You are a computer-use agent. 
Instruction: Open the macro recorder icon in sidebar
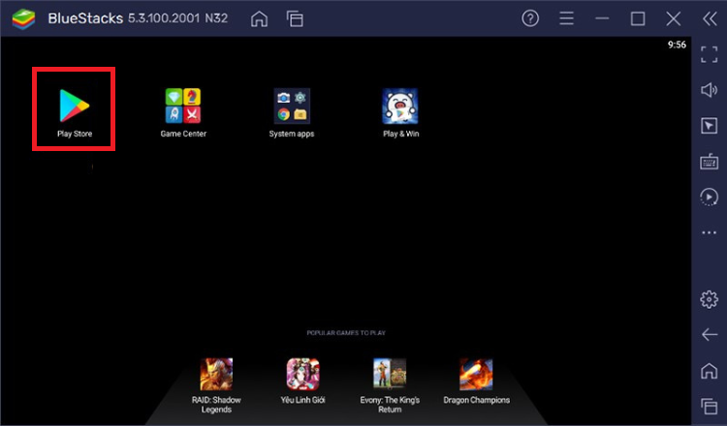(x=709, y=197)
